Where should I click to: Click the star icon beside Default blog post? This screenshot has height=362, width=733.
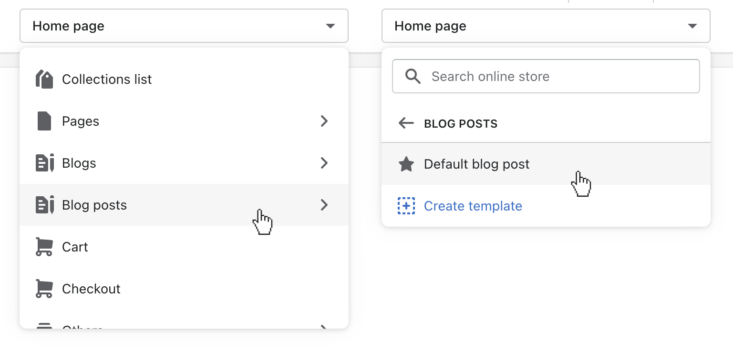pyautogui.click(x=406, y=164)
